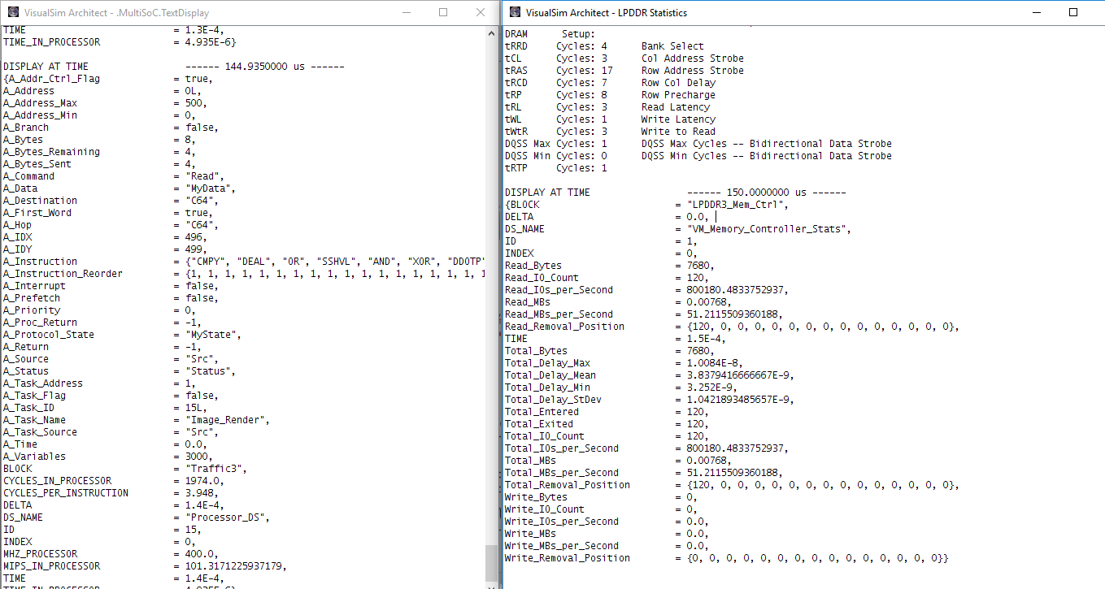Maximize the MultiSoC.TextDisplay window
The image size is (1105, 589).
(443, 12)
